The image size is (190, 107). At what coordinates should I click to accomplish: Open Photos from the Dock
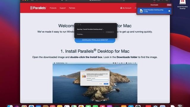(x=81, y=106)
